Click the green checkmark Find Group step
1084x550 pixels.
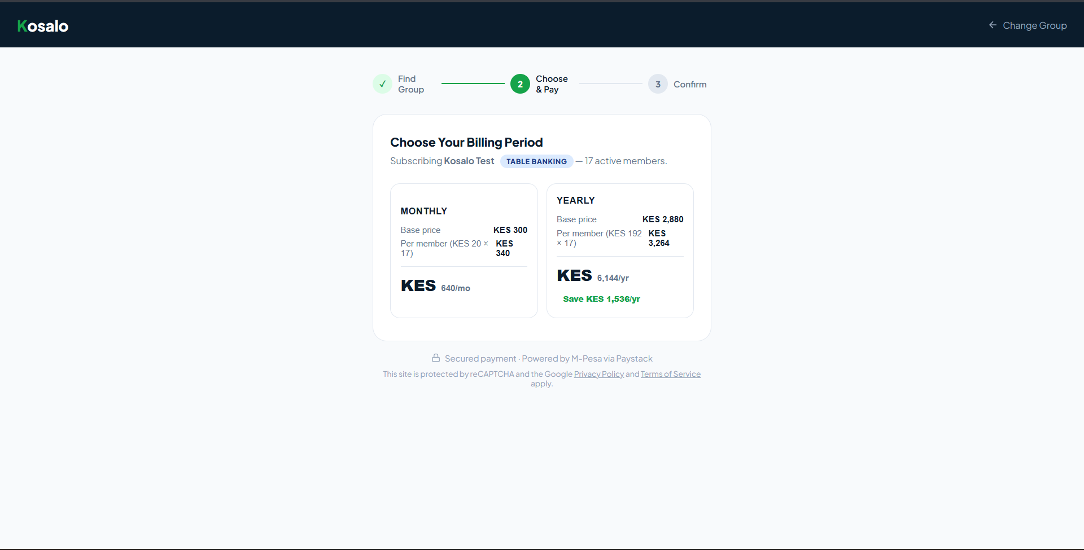(x=382, y=84)
